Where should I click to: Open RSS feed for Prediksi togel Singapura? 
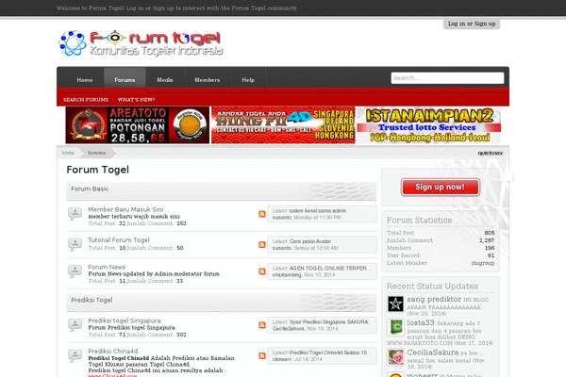[262, 325]
